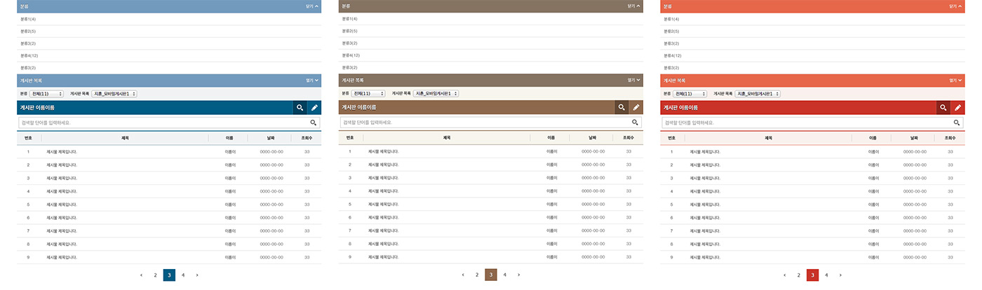
Task: Click next page arrow in the brown panel pagination
Action: pyautogui.click(x=518, y=275)
